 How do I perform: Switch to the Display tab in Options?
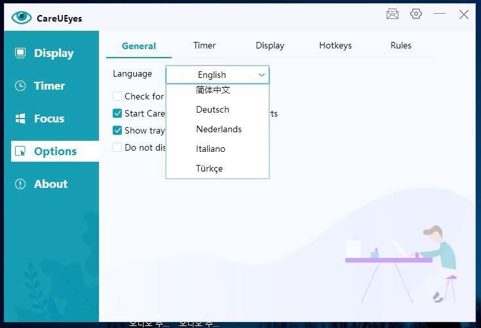[x=270, y=46]
